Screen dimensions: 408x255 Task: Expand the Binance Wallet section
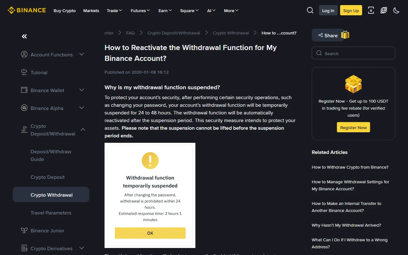tap(82, 90)
